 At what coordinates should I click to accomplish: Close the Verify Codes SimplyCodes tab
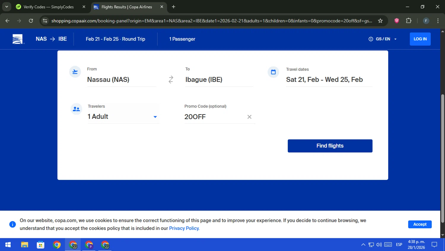click(84, 7)
